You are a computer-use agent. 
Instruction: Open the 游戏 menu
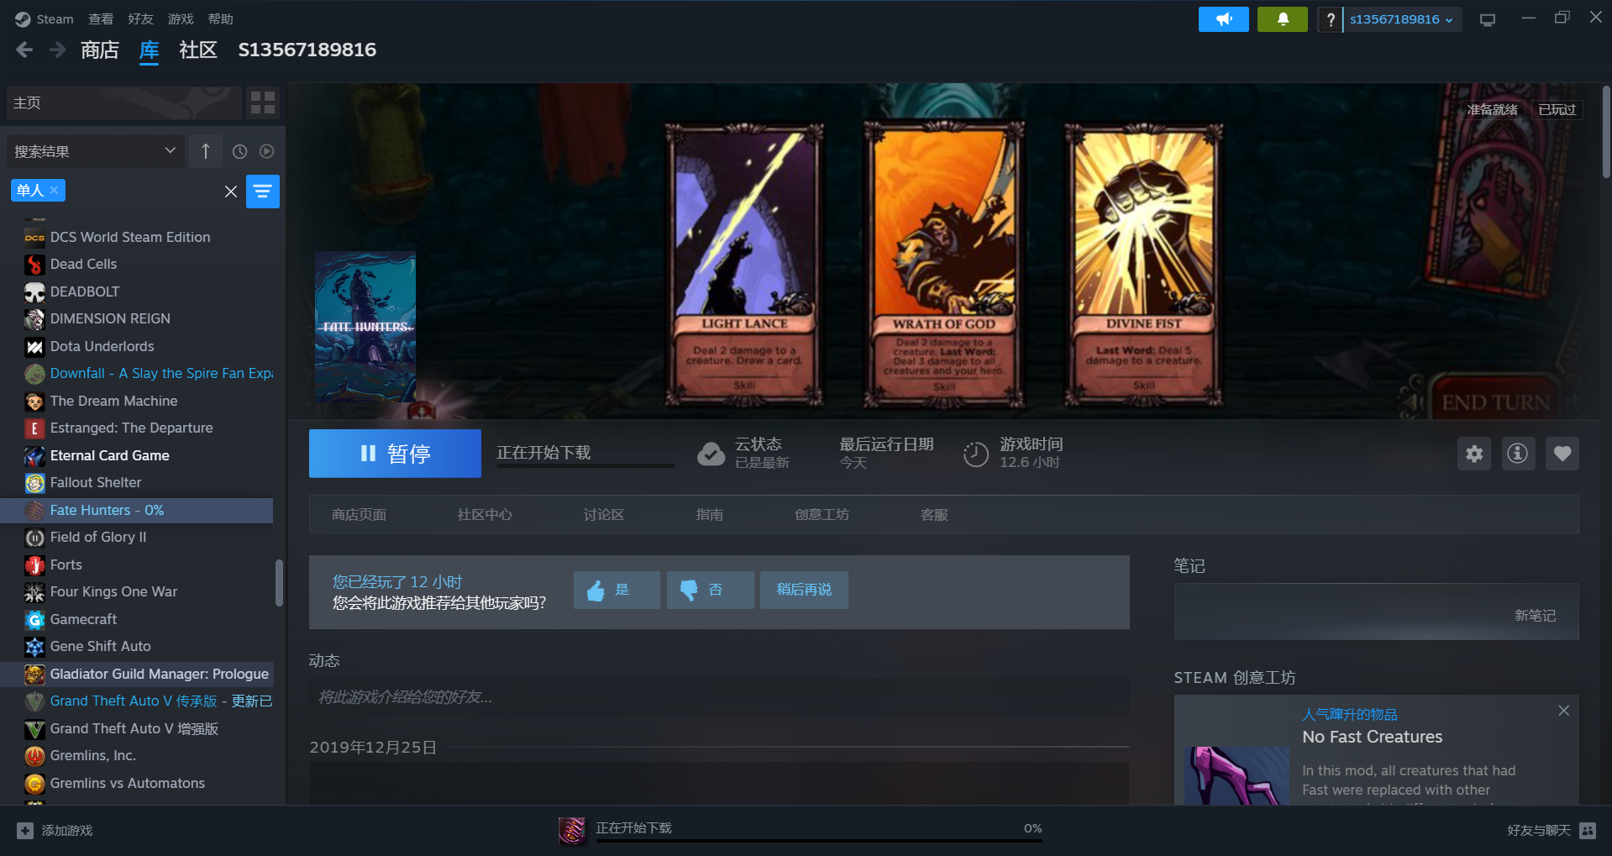click(181, 18)
